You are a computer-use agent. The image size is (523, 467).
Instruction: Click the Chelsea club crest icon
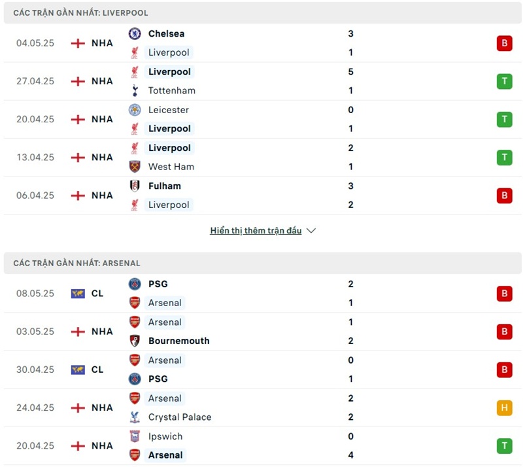coord(135,33)
